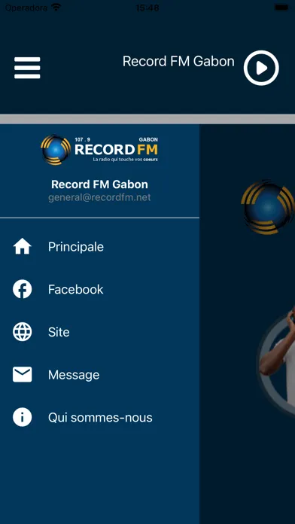Play the Record FM Gabon stream
The width and height of the screenshot is (295, 524).
pyautogui.click(x=261, y=68)
